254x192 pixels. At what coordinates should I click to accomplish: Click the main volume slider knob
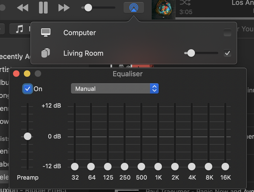click(88, 8)
